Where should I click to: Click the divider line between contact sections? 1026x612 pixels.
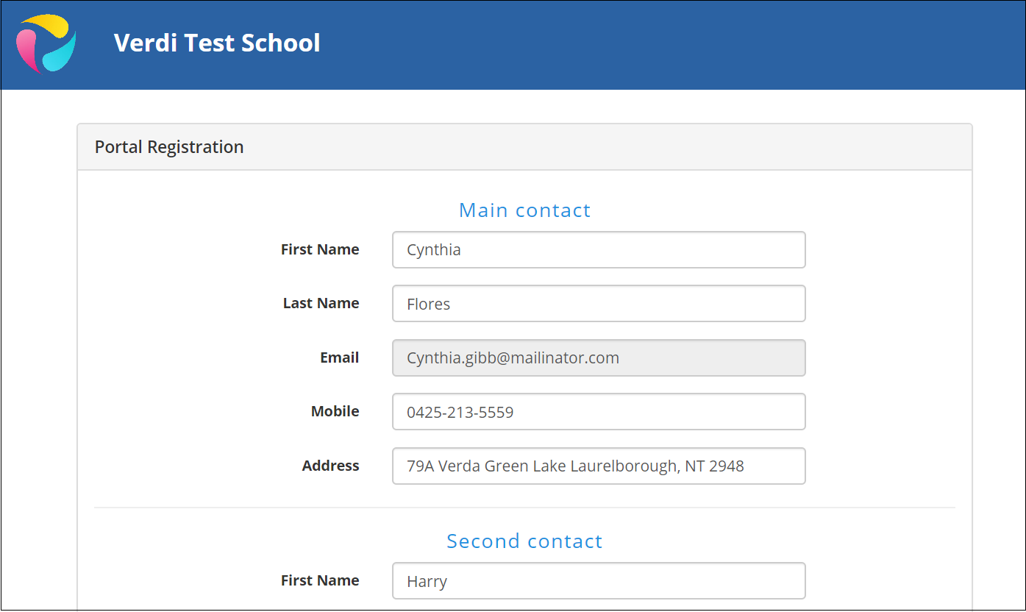tap(524, 508)
